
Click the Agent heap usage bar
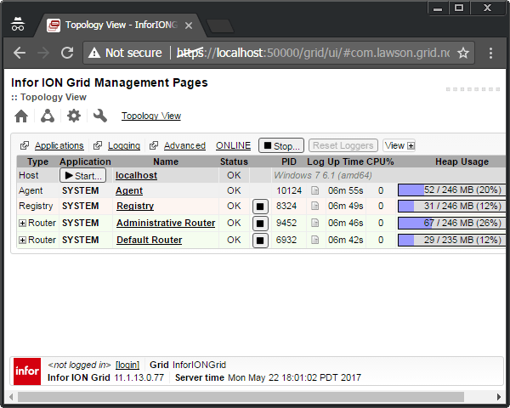click(450, 191)
